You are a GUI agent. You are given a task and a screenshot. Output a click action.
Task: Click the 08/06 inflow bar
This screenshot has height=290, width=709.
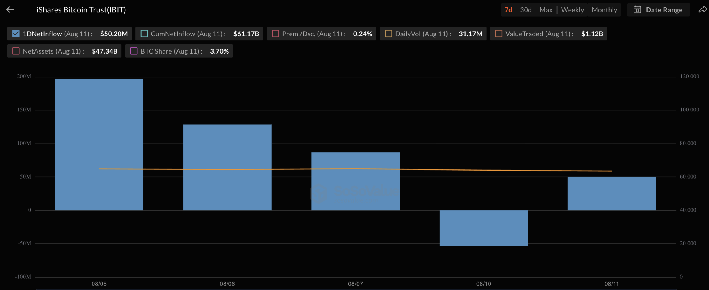[227, 167]
